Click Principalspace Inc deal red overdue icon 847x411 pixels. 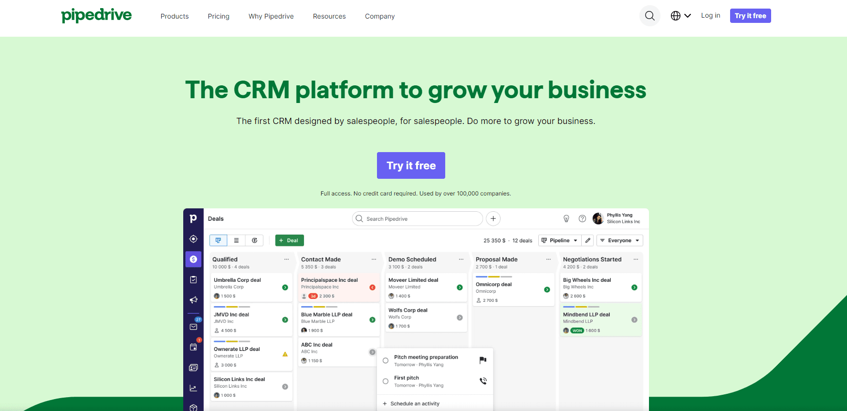pos(372,288)
